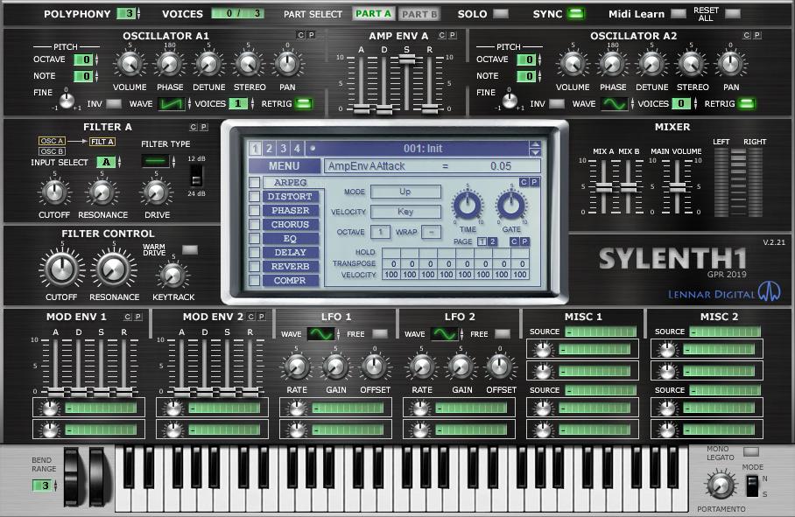Viewport: 795px width, 517px height.
Task: Select preset bank 2 button
Action: (269, 149)
